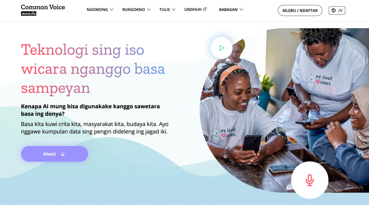Click the red microphone record icon
The image size is (369, 205).
[310, 180]
